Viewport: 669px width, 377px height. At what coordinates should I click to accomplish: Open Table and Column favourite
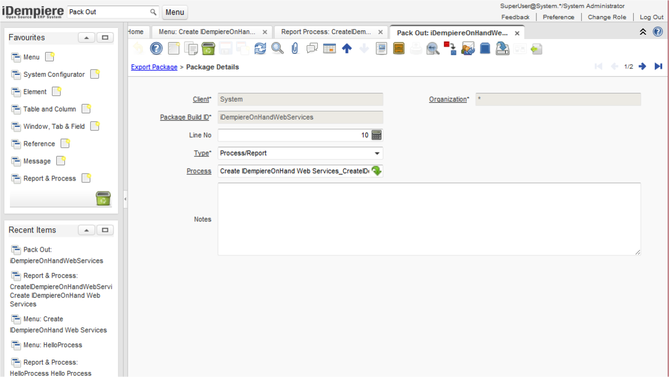[50, 109]
